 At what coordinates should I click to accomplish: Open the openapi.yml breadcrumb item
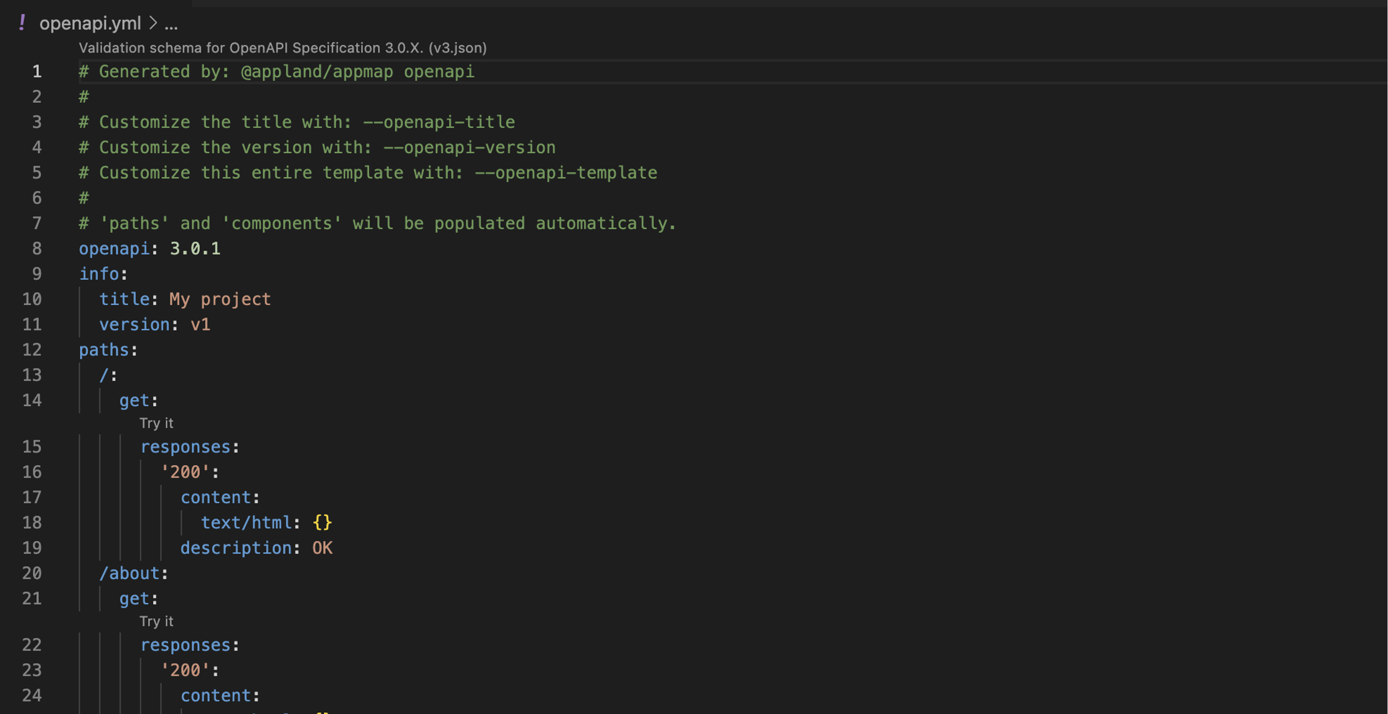pos(90,23)
